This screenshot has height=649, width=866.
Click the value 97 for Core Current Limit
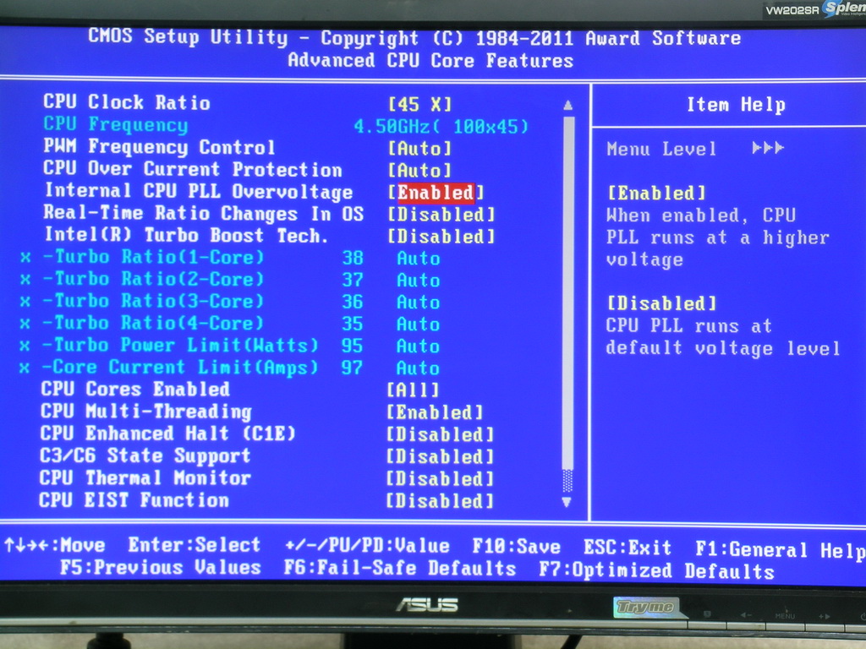(x=353, y=368)
